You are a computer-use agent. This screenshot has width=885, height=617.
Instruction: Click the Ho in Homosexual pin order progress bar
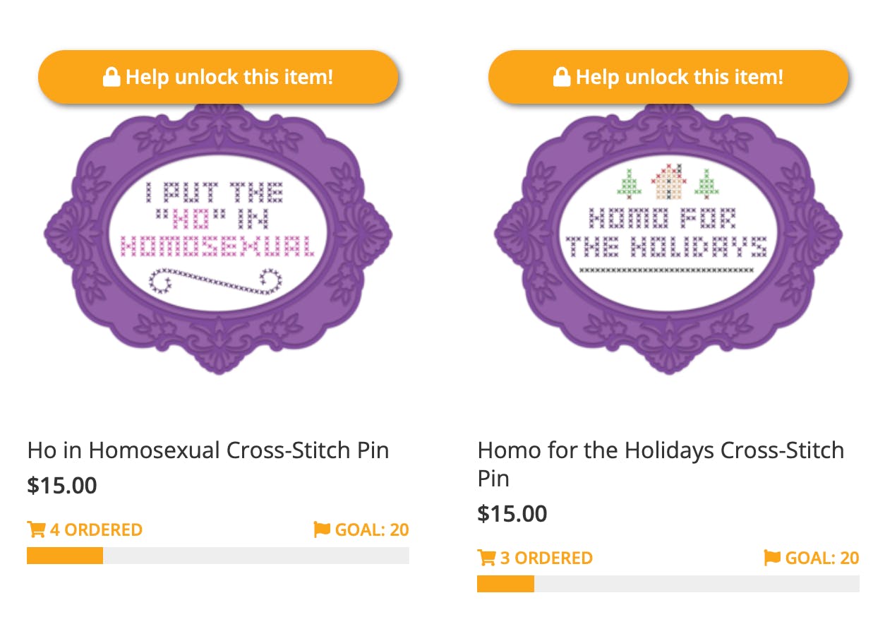[218, 556]
